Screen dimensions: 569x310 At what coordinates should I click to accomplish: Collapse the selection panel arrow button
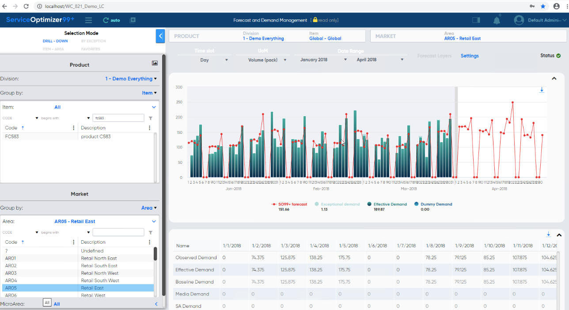[x=160, y=36]
